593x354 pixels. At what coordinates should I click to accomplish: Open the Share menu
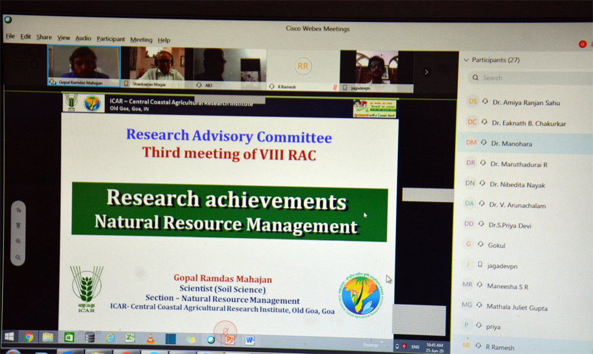(44, 37)
